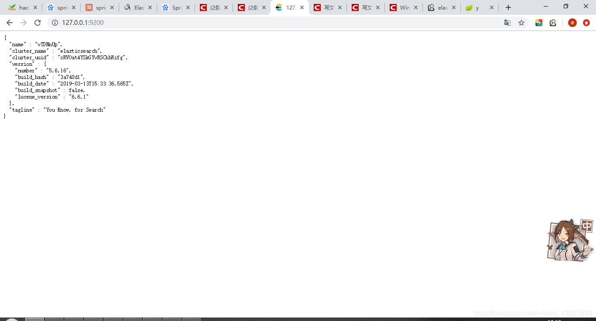Click the "version" : { line

(27, 64)
